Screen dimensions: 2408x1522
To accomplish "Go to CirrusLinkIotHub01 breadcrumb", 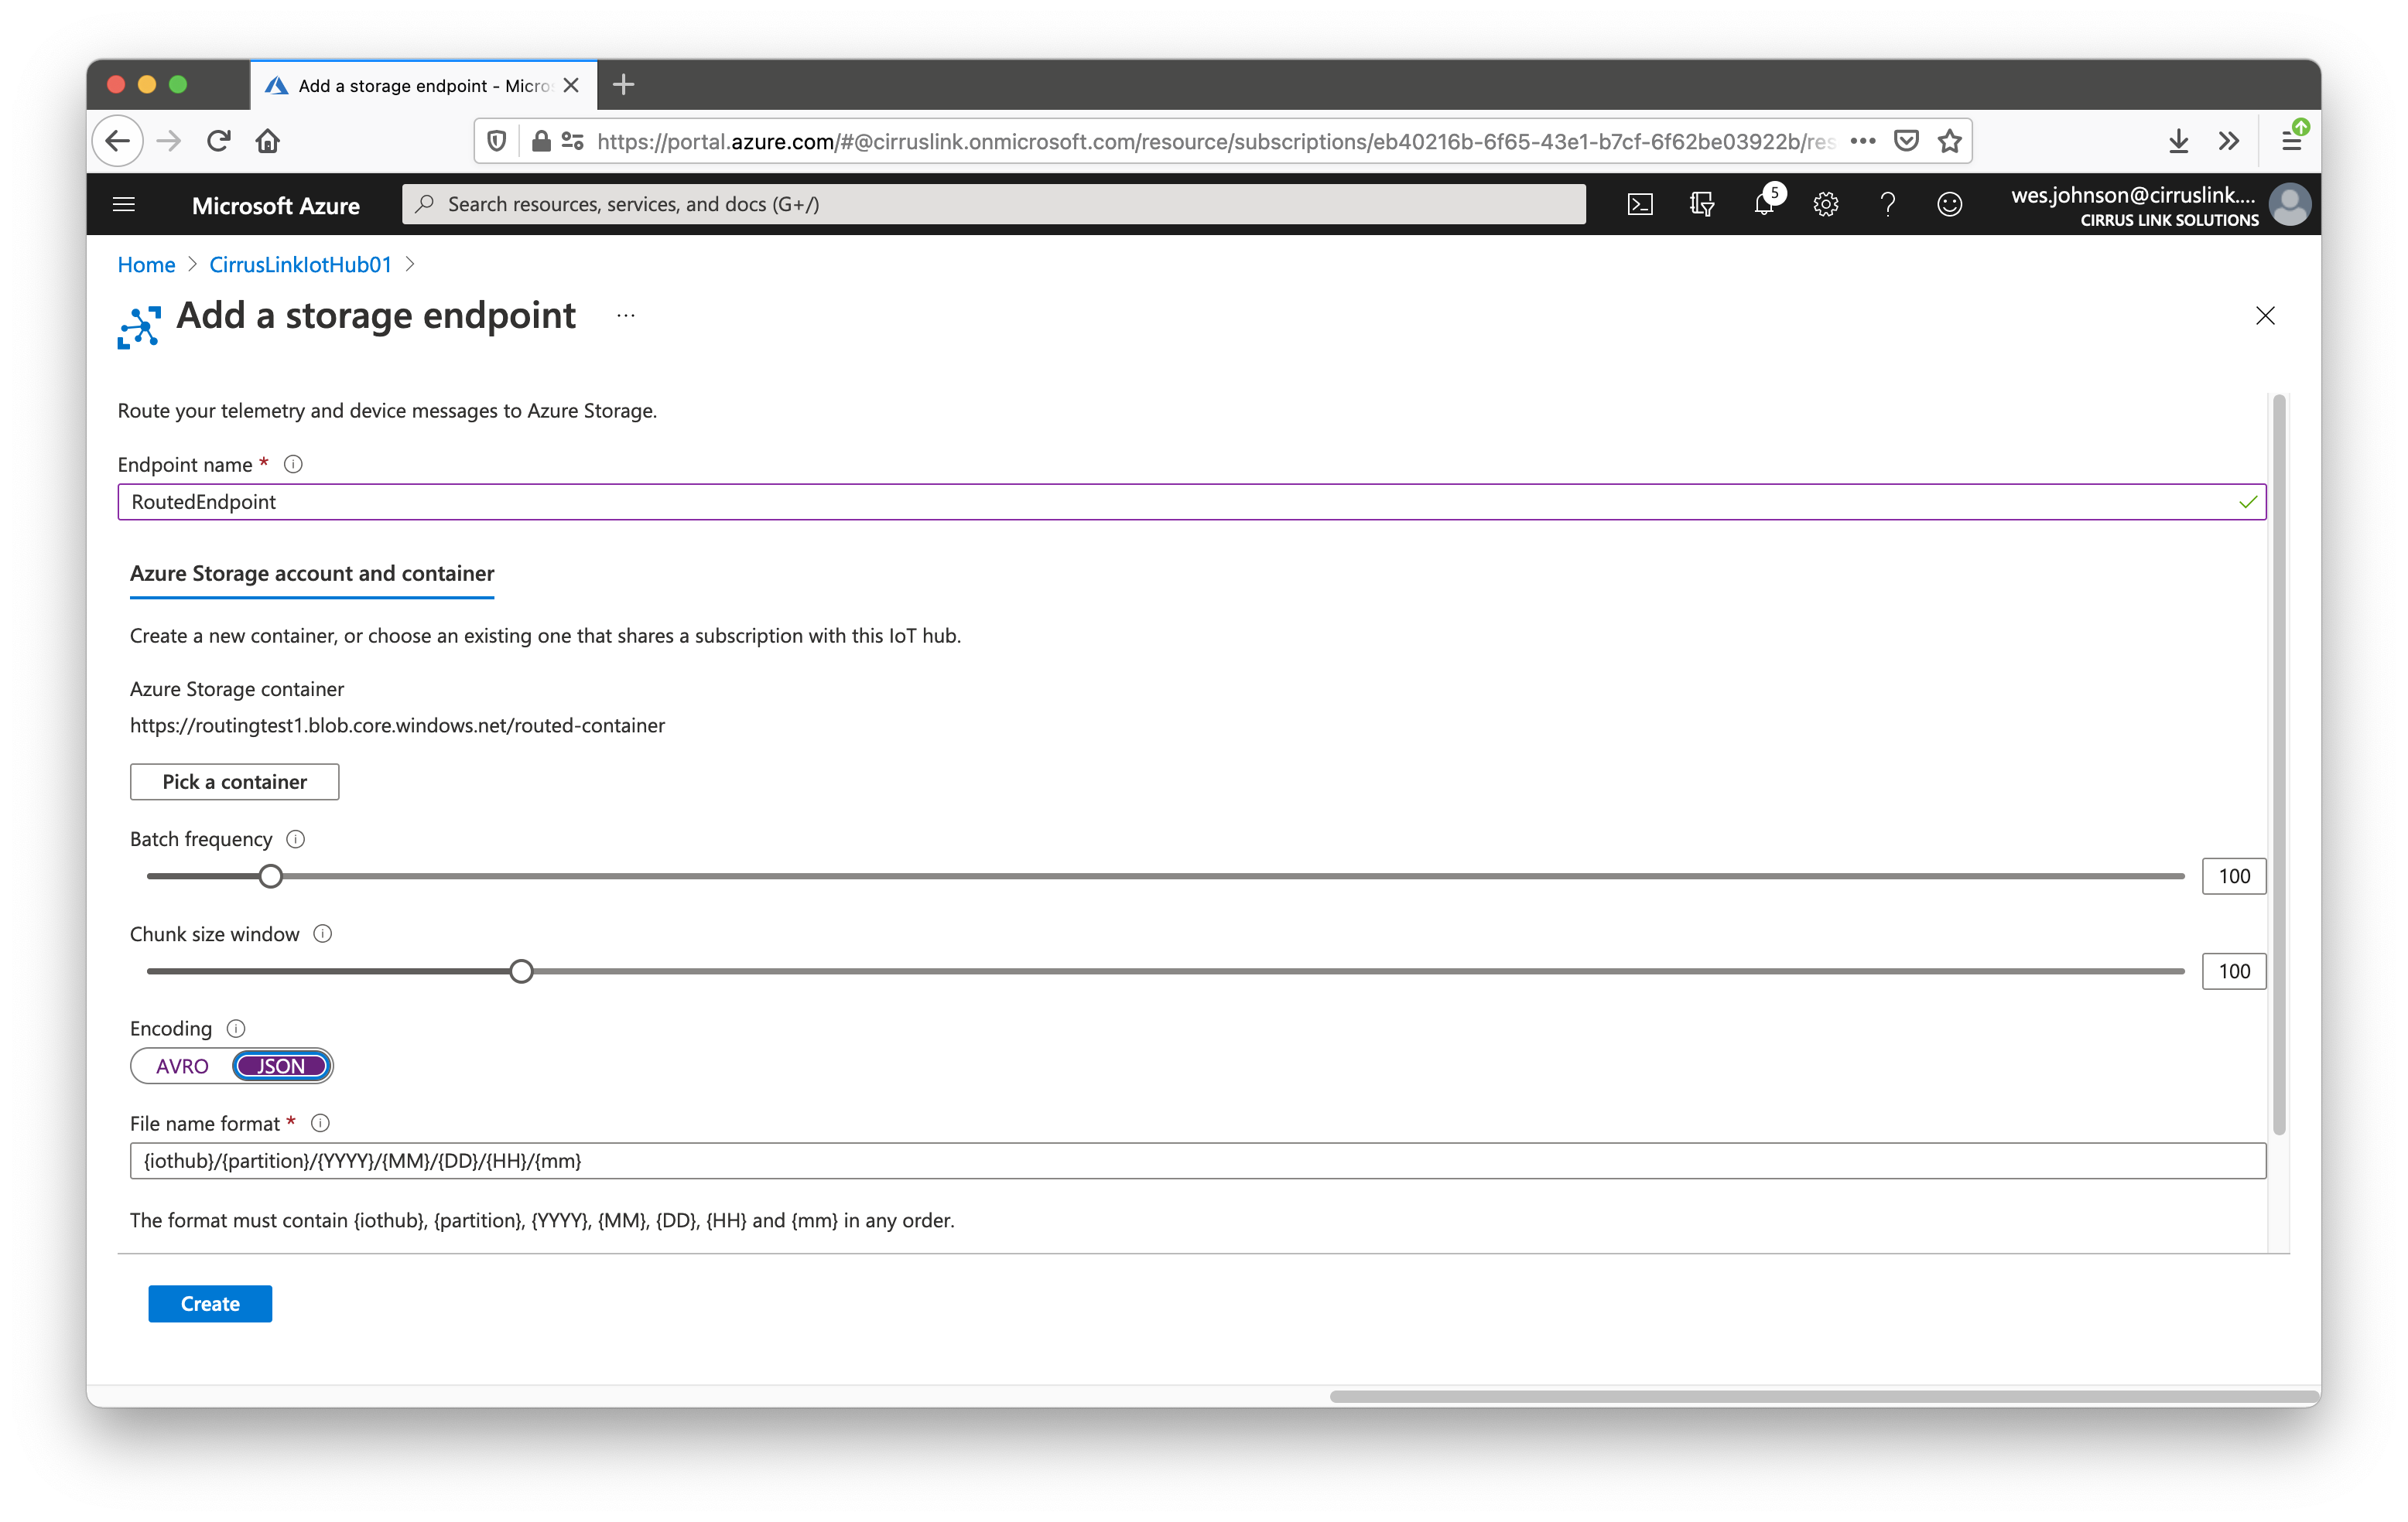I will pyautogui.click(x=300, y=264).
